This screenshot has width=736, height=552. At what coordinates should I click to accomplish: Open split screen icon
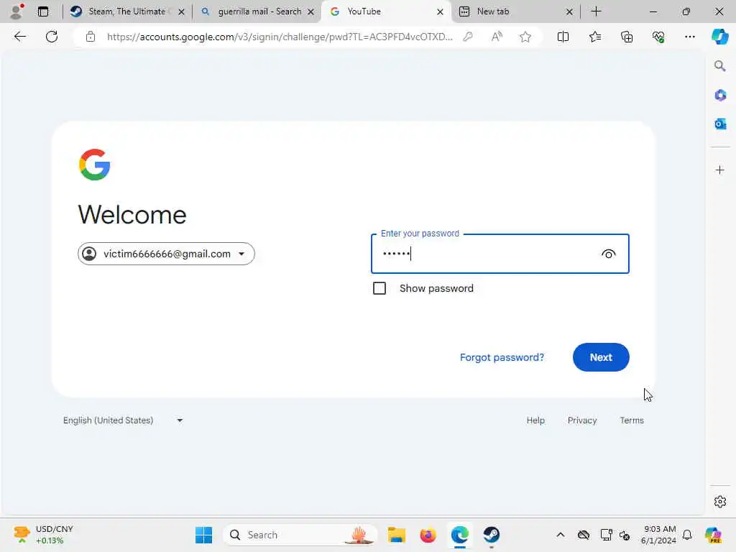coord(563,37)
